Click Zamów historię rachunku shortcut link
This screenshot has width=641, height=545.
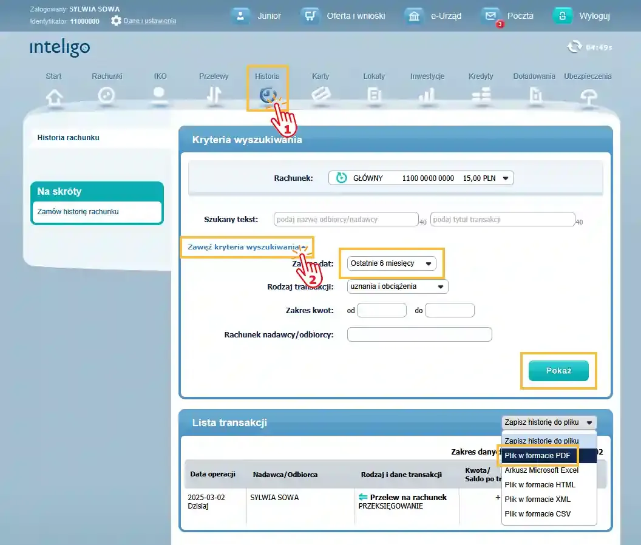click(x=78, y=212)
